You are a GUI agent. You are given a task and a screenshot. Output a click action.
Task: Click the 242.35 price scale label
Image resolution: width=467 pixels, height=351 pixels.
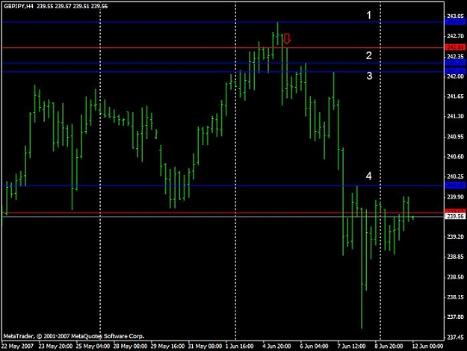click(455, 56)
